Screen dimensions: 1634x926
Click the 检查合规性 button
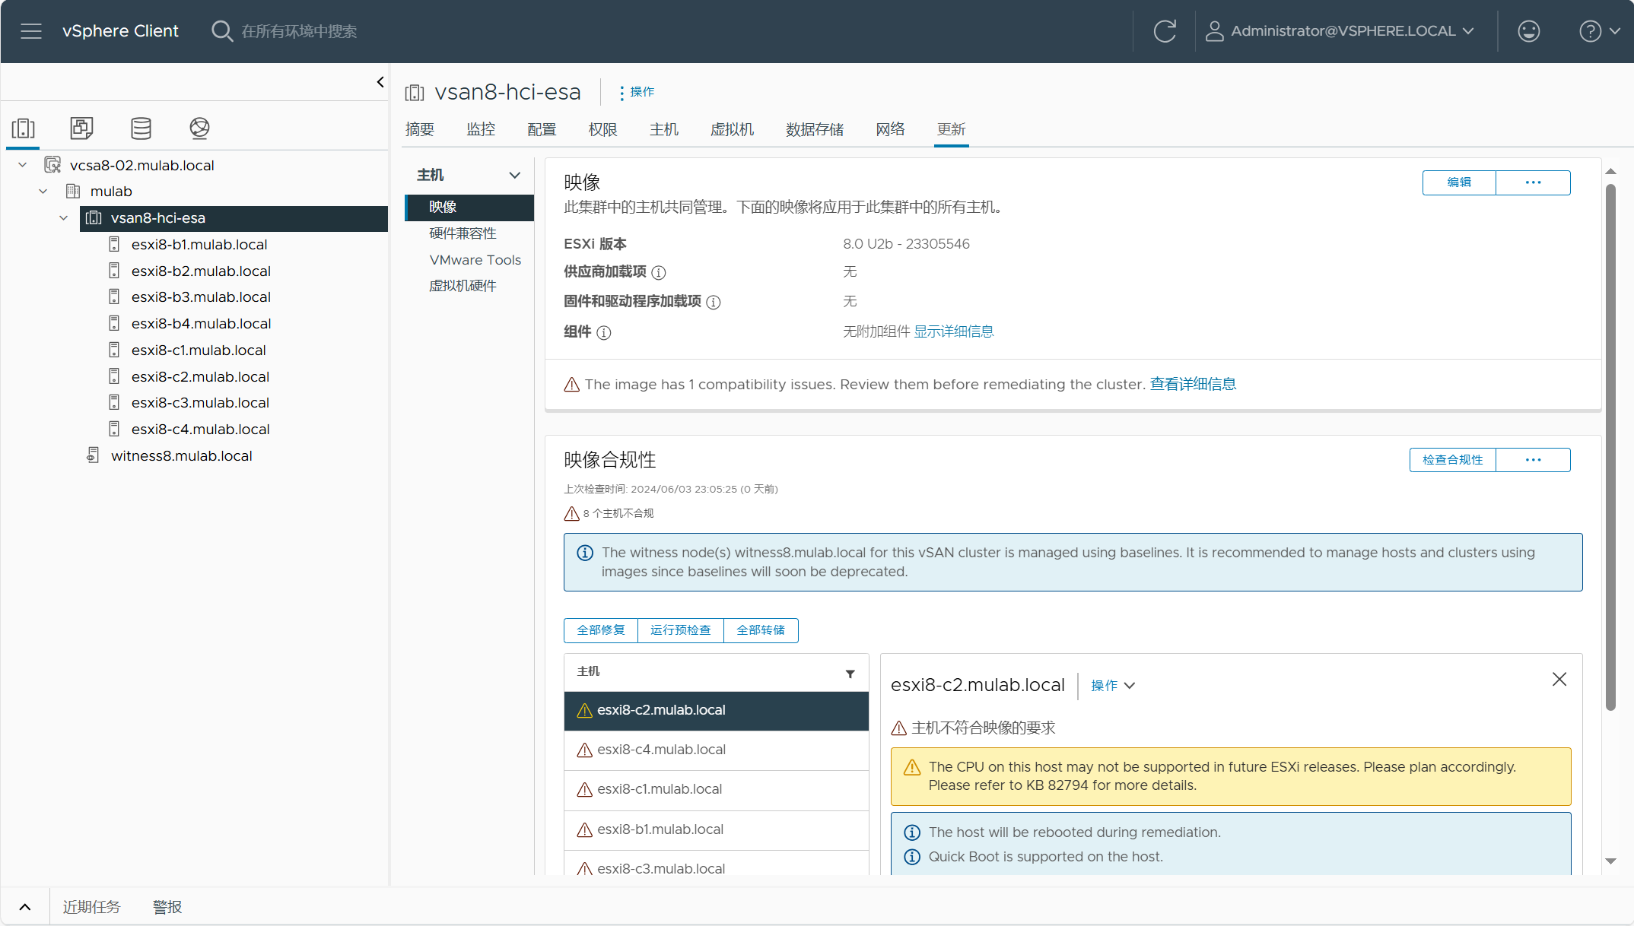pos(1452,460)
